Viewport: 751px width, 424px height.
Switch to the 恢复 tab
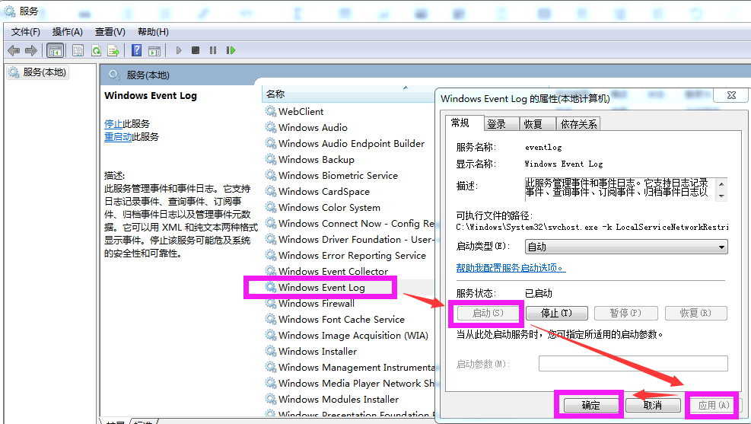[537, 124]
